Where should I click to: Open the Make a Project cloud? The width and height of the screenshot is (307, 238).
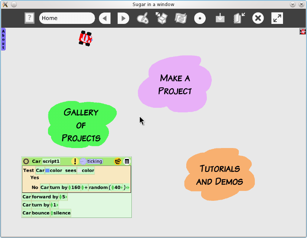[175, 84]
